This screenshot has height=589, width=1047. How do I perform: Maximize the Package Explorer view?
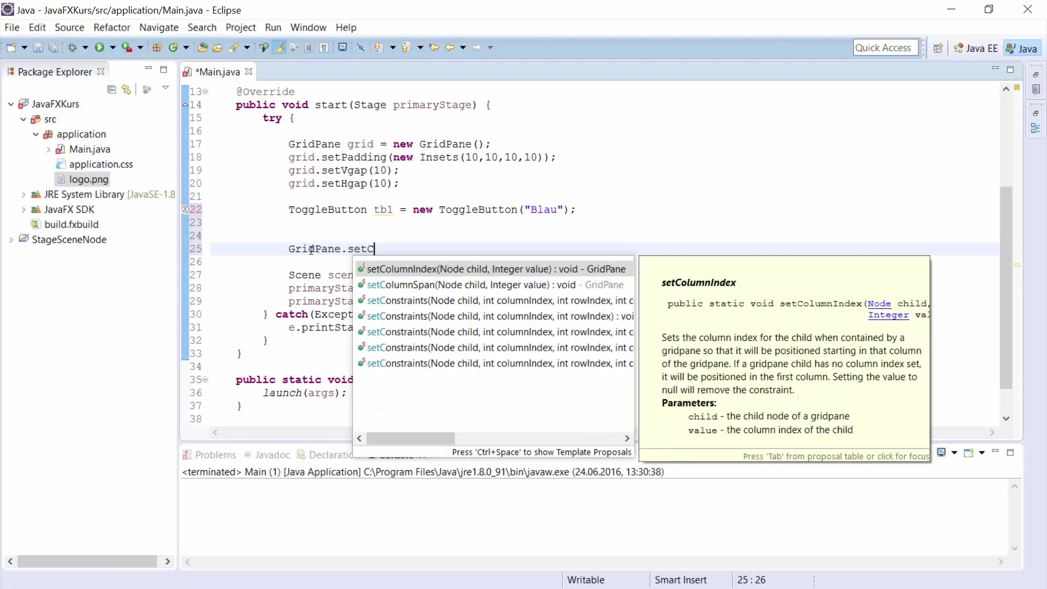pyautogui.click(x=164, y=69)
